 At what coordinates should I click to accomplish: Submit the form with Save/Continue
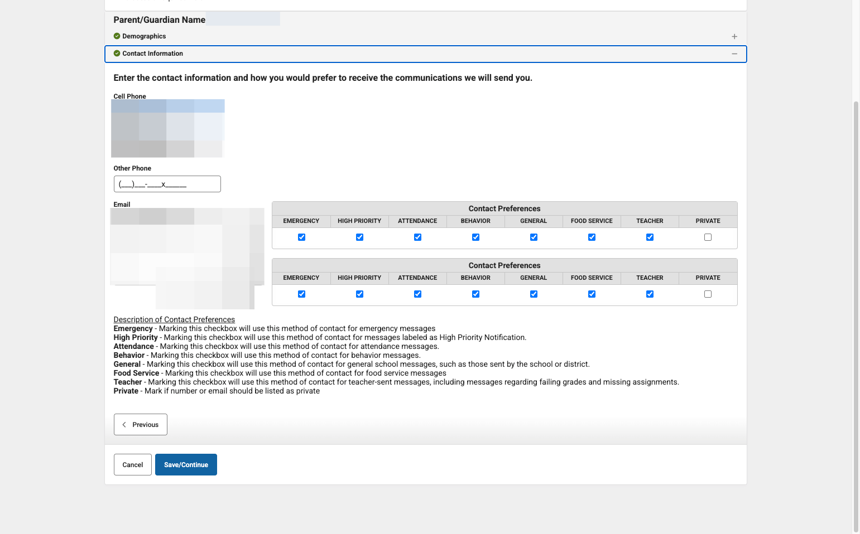pyautogui.click(x=186, y=465)
